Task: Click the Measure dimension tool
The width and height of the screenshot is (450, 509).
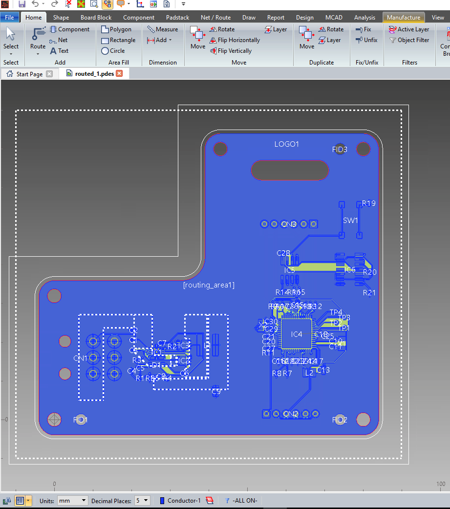Action: pyautogui.click(x=163, y=29)
